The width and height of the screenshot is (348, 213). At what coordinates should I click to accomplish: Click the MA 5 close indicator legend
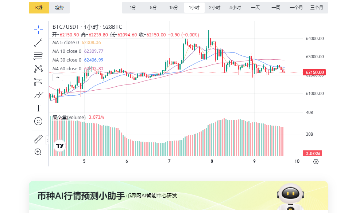[x=66, y=43]
